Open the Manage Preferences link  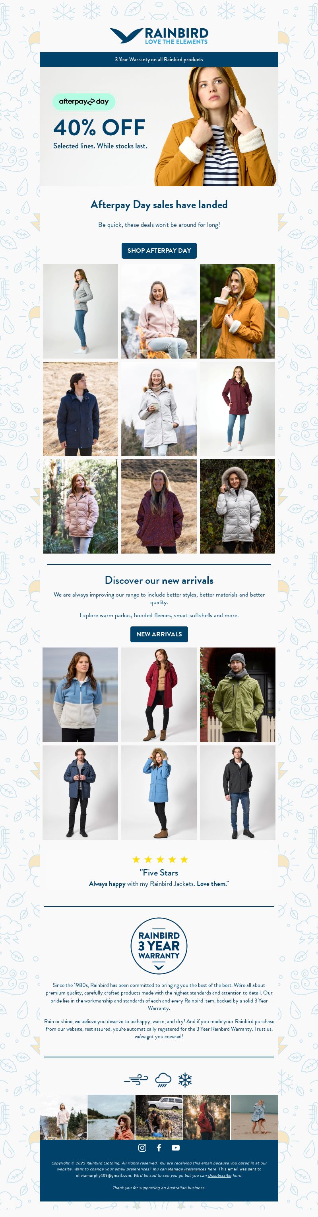pos(187,1169)
